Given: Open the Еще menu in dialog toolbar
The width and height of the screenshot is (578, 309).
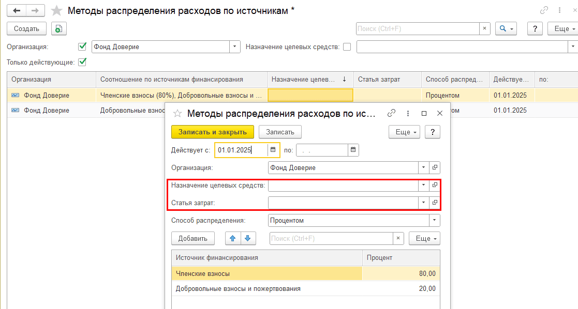Looking at the screenshot, I should tap(406, 132).
